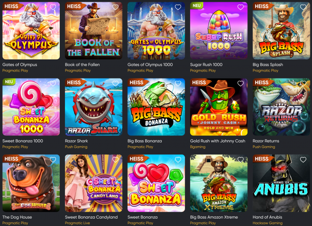Launch Big Bass Amazon Xtreme thumbnail
This screenshot has height=226, width=312.
(219, 183)
